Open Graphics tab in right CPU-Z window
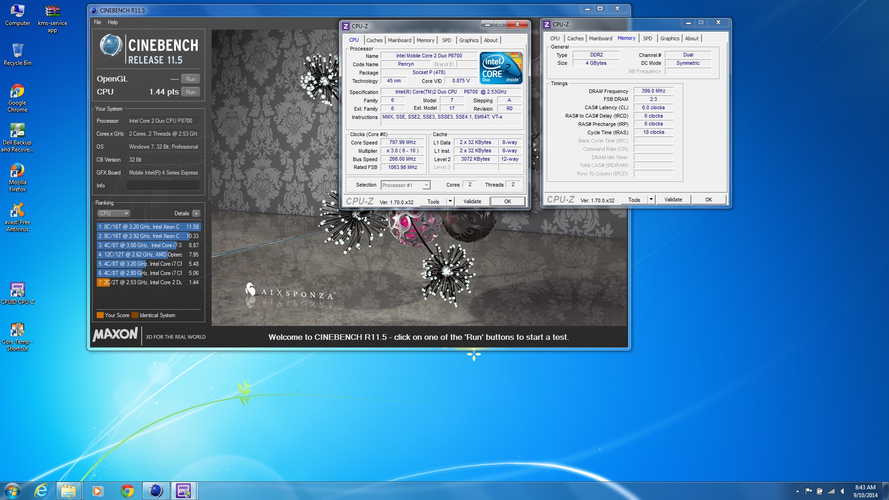The width and height of the screenshot is (889, 500). [670, 38]
